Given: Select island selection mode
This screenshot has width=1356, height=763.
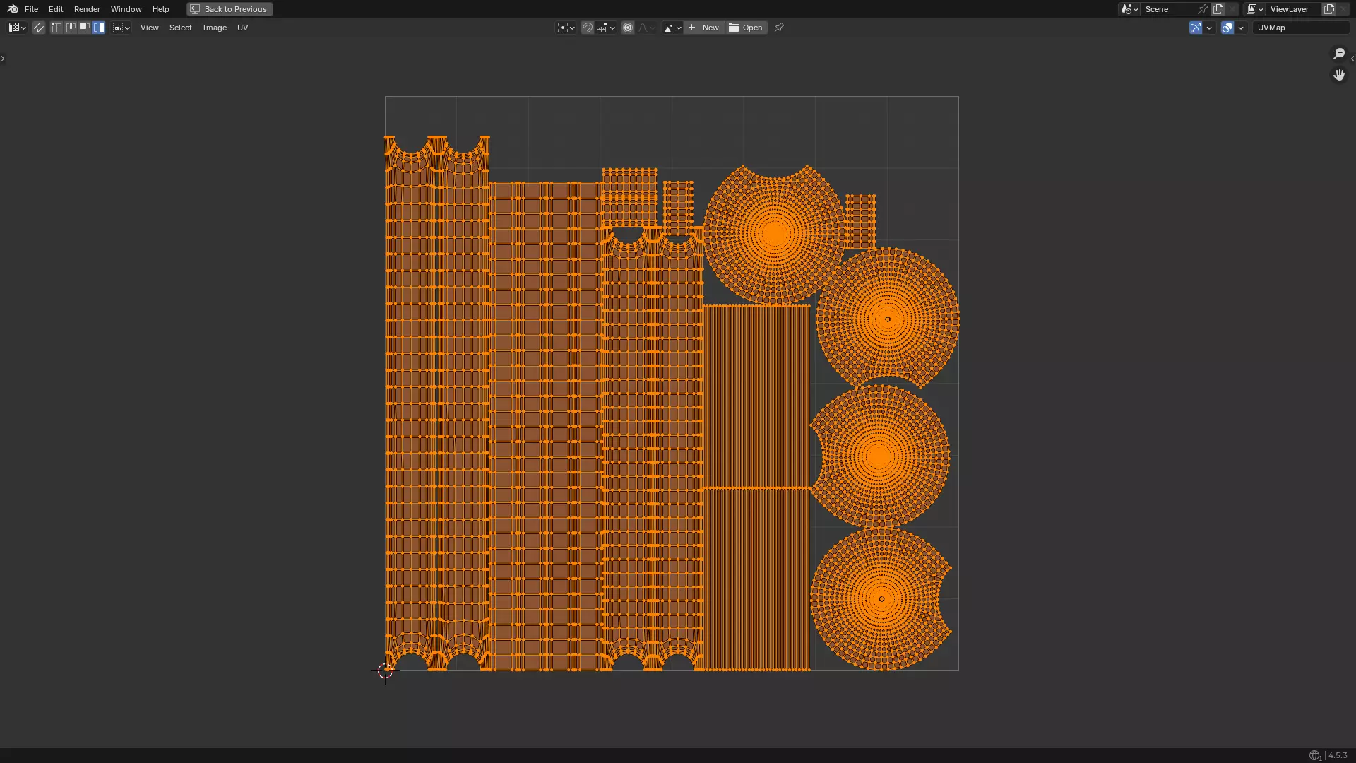Looking at the screenshot, I should coord(99,28).
